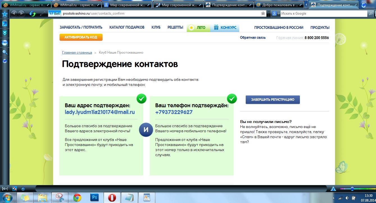Reload the page with the refresh icon
The height and width of the screenshot is (203, 376).
33,13
